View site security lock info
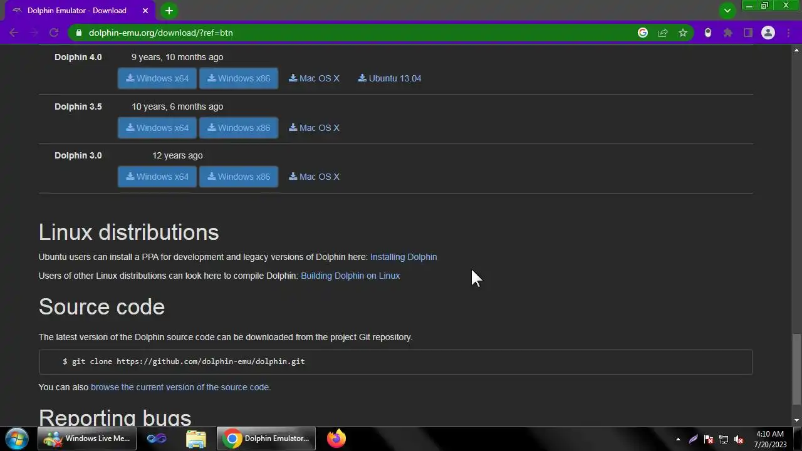 pos(78,33)
